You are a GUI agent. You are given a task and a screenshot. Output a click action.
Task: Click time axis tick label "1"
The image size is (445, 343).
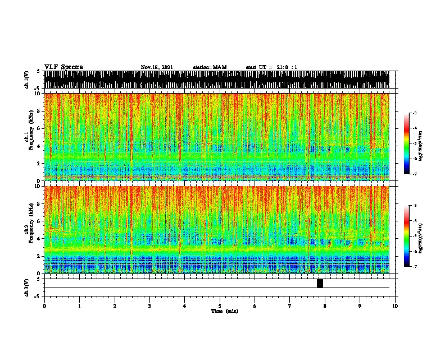(x=79, y=305)
